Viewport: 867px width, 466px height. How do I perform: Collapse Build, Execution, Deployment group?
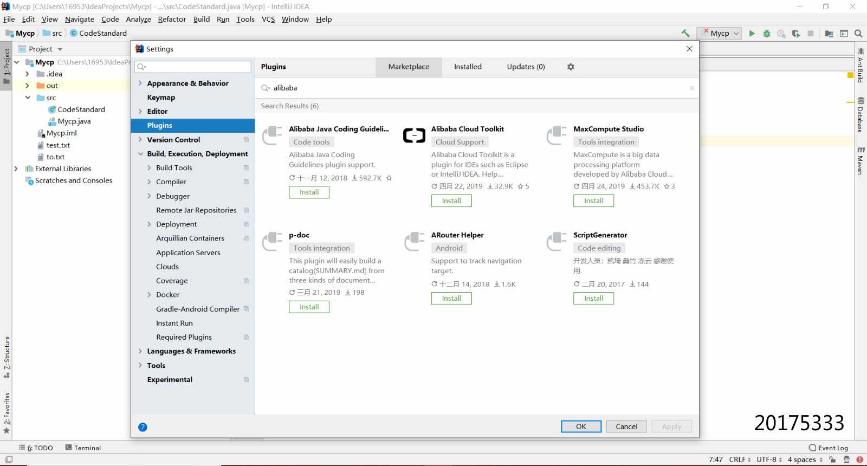coord(140,154)
